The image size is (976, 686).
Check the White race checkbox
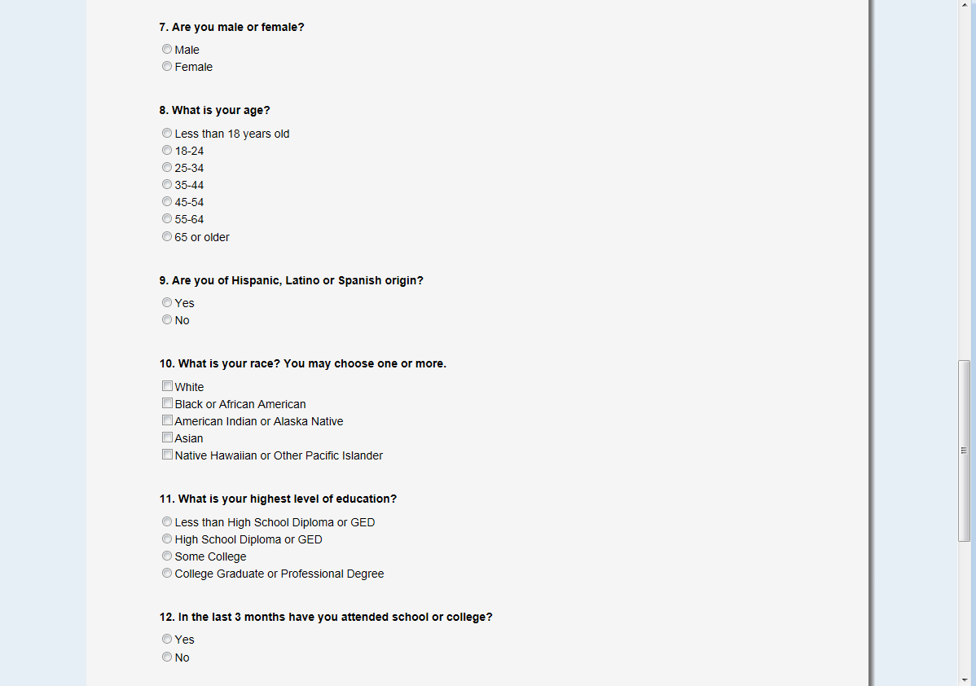point(167,386)
